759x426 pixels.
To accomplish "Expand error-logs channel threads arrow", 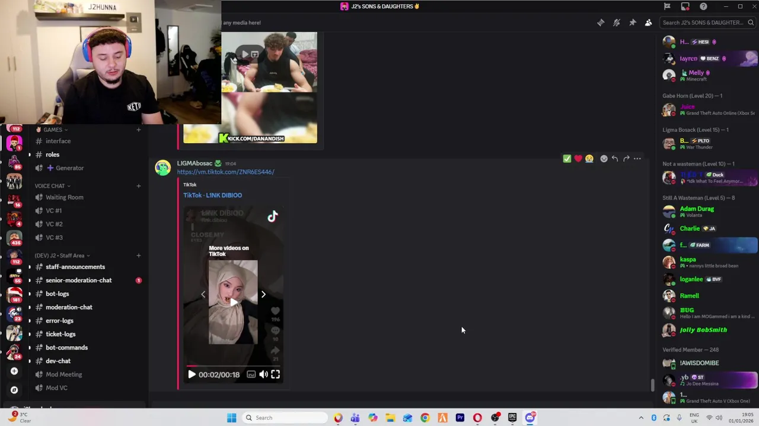I will tap(30, 321).
